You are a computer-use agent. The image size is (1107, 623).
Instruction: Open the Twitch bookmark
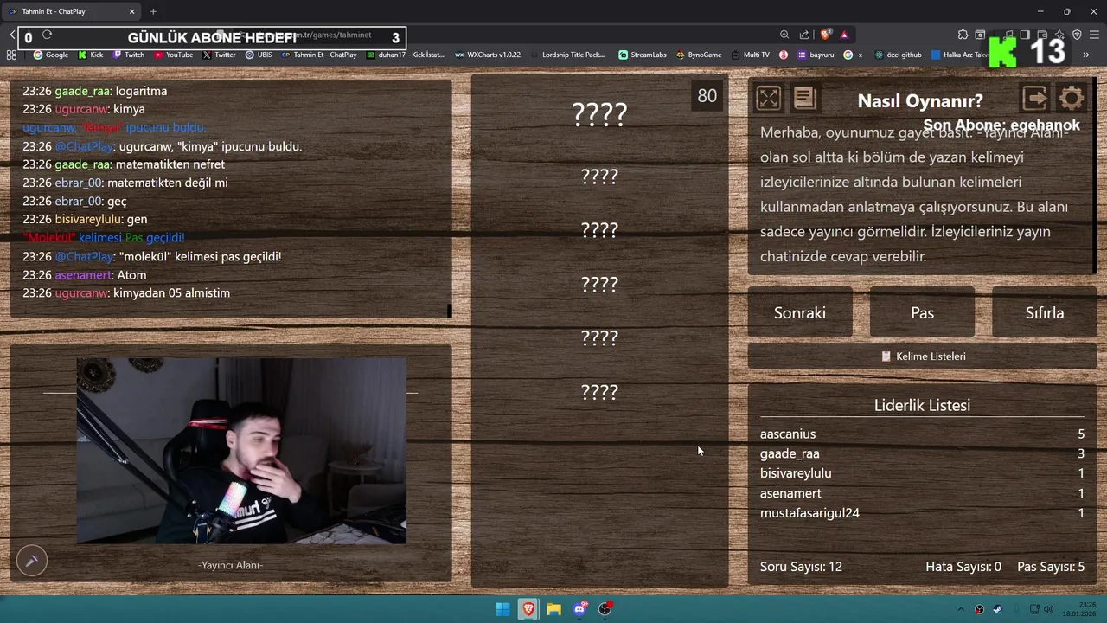tap(128, 55)
